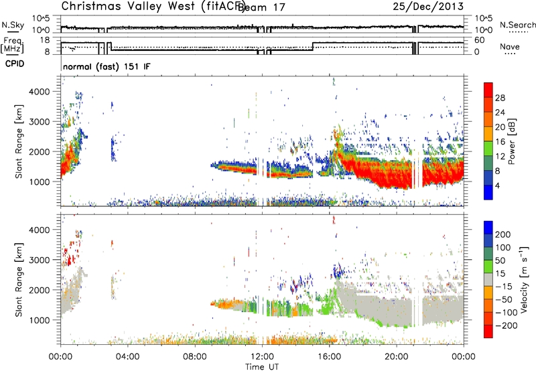Select the "24" label on power colorbar

[500, 113]
